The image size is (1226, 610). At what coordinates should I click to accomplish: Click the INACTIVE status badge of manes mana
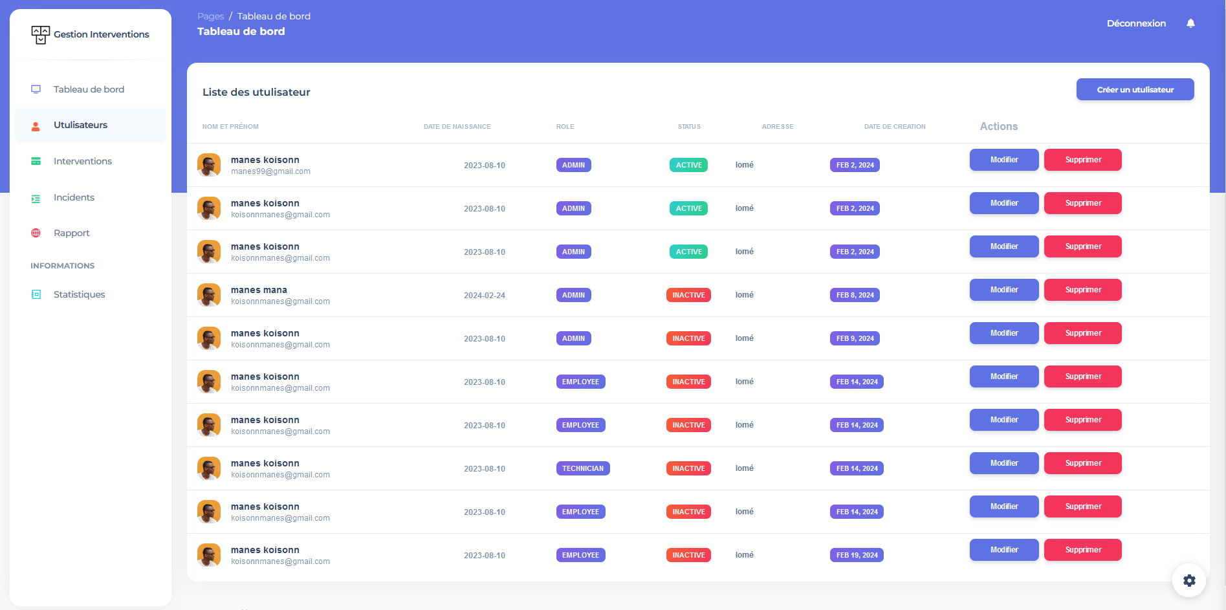688,295
